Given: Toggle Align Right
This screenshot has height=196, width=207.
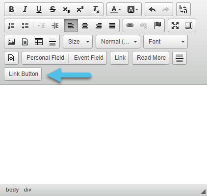Looking at the screenshot, I should [99, 25].
